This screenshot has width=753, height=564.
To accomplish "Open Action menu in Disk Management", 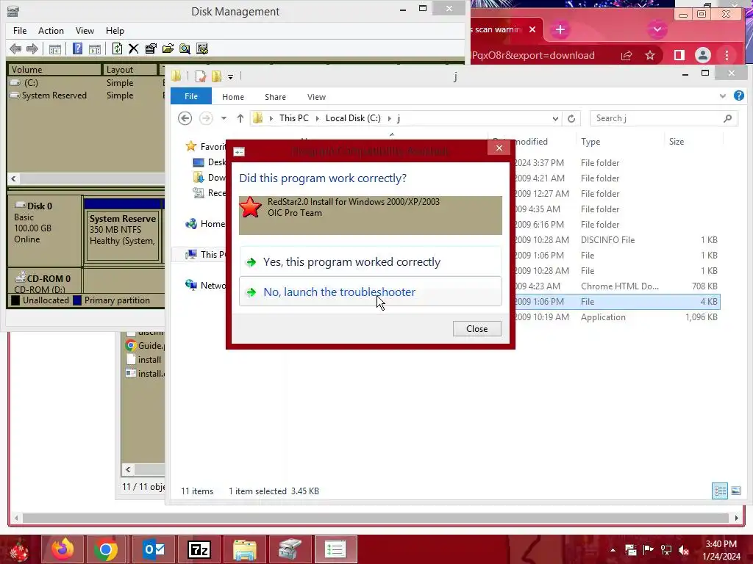I will [51, 31].
